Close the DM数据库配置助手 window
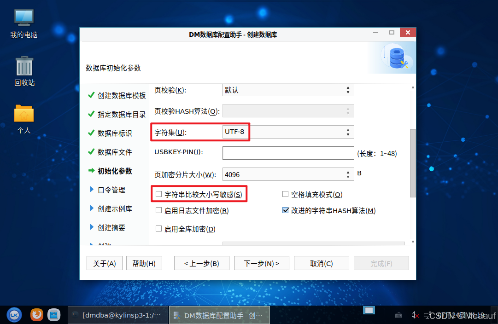498x324 pixels. point(408,32)
